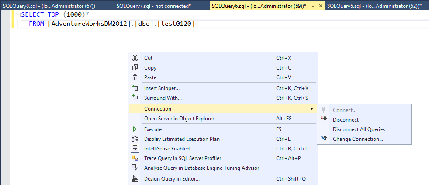
Task: Choose Cut from the context menu
Action: pyautogui.click(x=223, y=58)
